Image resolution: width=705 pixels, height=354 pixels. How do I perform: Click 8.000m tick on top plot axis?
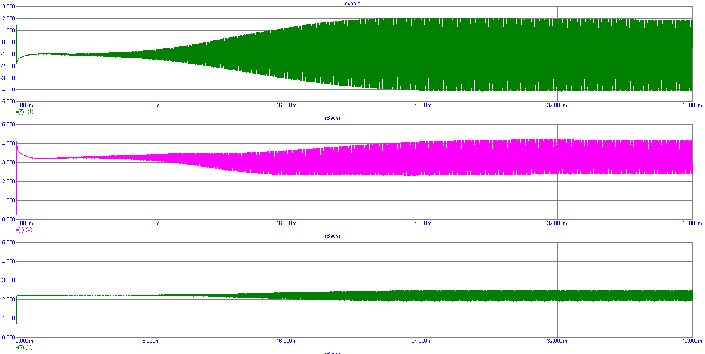coord(151,105)
